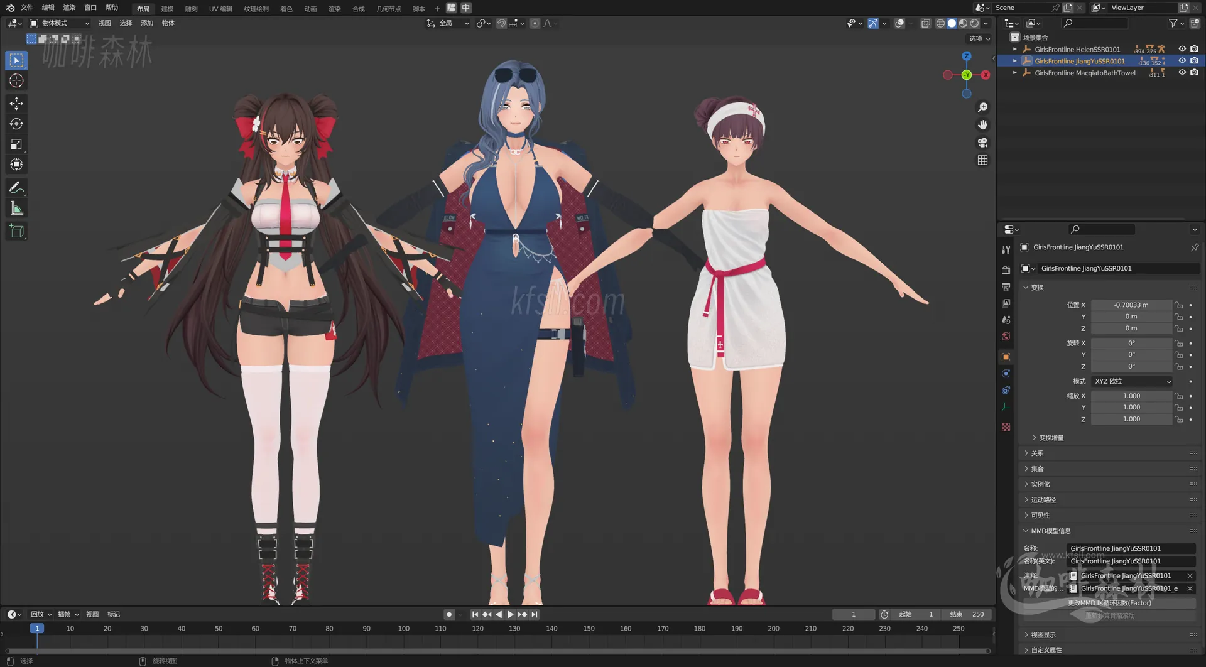The image size is (1206, 667).
Task: Switch to the 雕刻 workspace tab
Action: [x=191, y=8]
